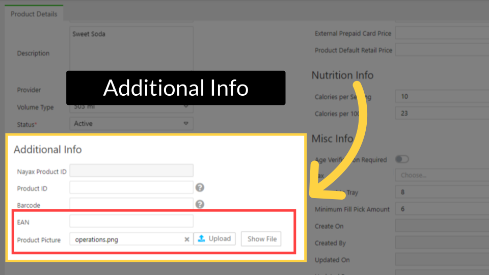Image resolution: width=489 pixels, height=275 pixels.
Task: Click the Upload button for Product Picture
Action: click(x=214, y=238)
